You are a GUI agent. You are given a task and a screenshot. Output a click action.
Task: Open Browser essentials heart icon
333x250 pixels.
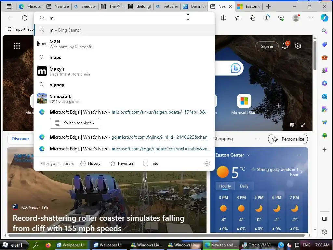[281, 18]
